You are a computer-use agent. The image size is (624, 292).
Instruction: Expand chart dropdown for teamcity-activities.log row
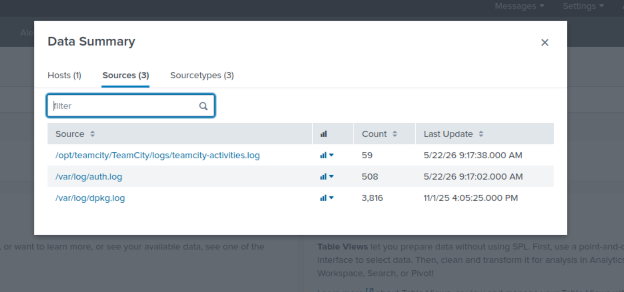(326, 155)
